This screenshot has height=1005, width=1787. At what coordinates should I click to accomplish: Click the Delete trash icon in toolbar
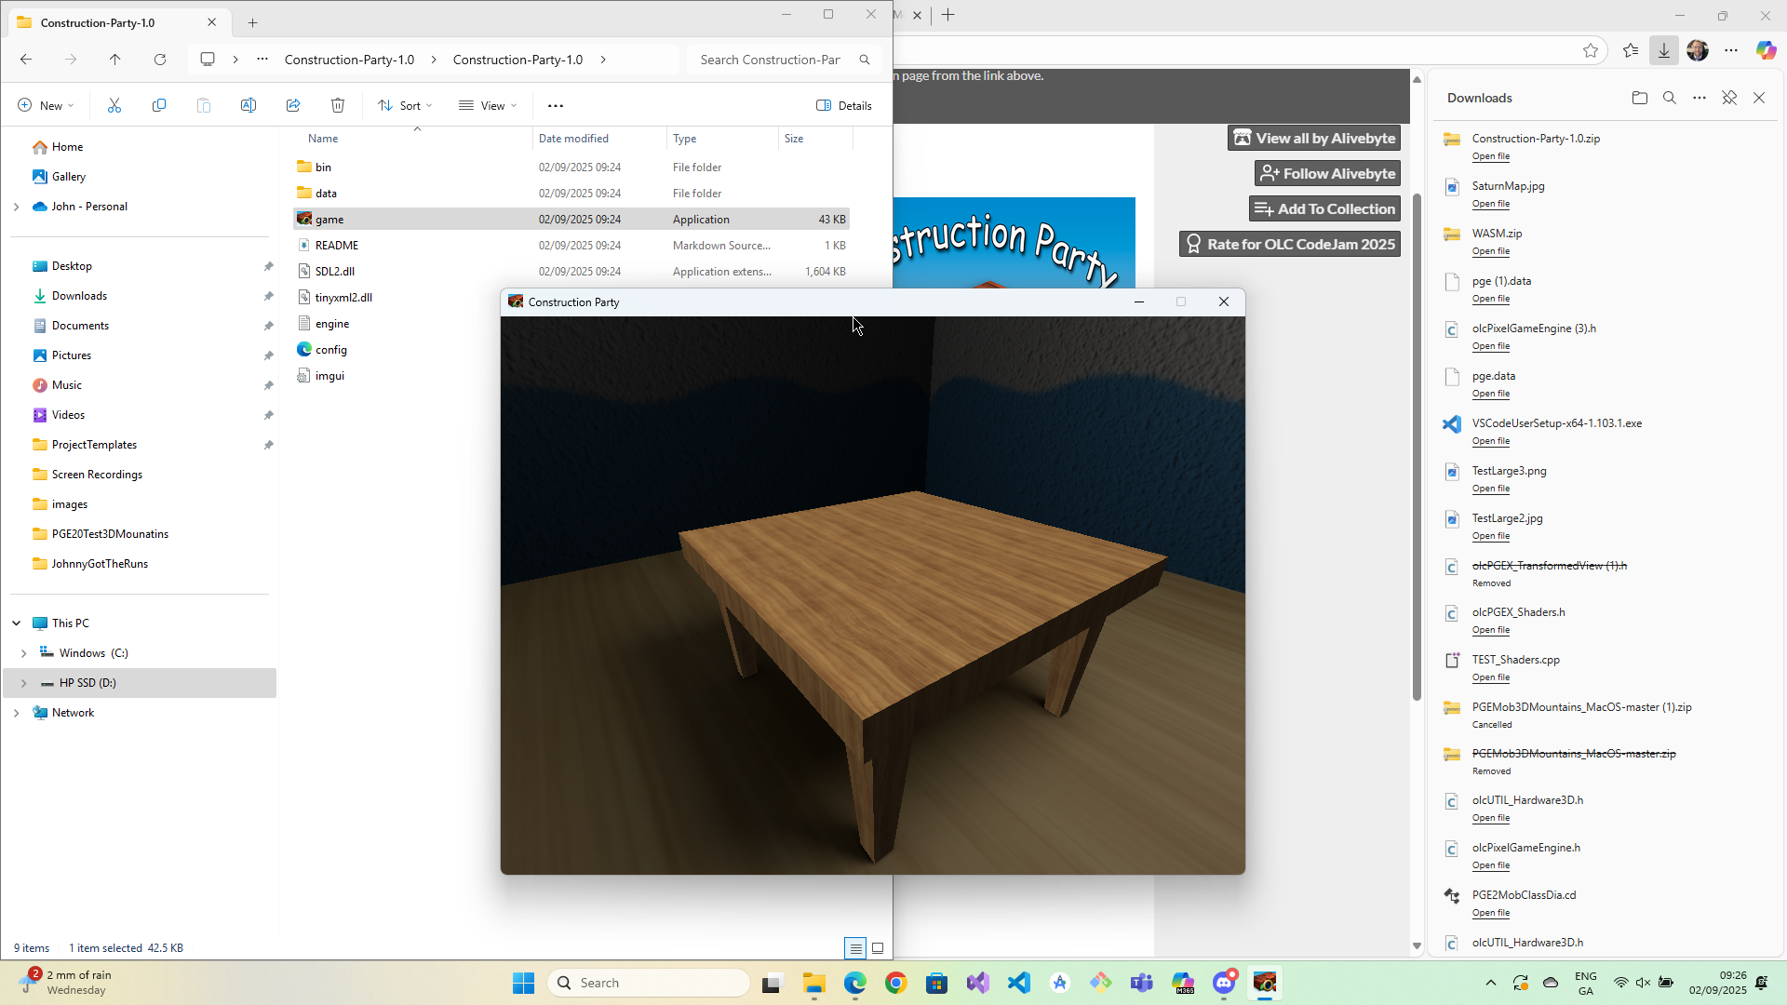click(338, 106)
